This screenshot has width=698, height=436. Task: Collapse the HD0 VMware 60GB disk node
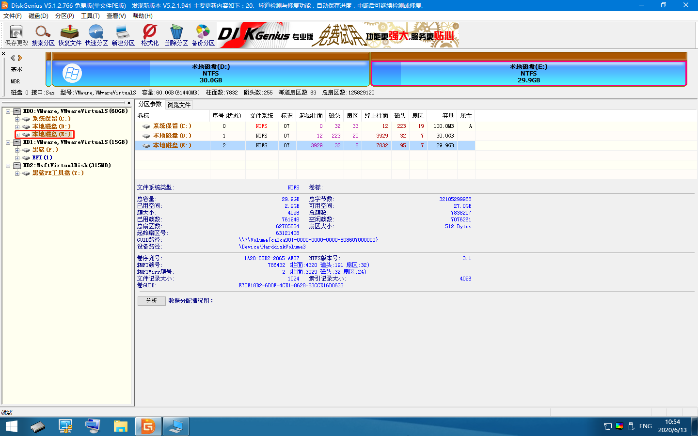click(8, 111)
